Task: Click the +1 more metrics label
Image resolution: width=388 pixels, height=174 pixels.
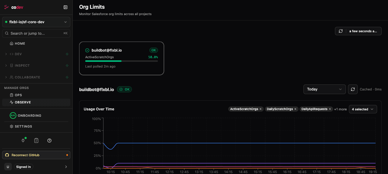Action: click(x=340, y=109)
